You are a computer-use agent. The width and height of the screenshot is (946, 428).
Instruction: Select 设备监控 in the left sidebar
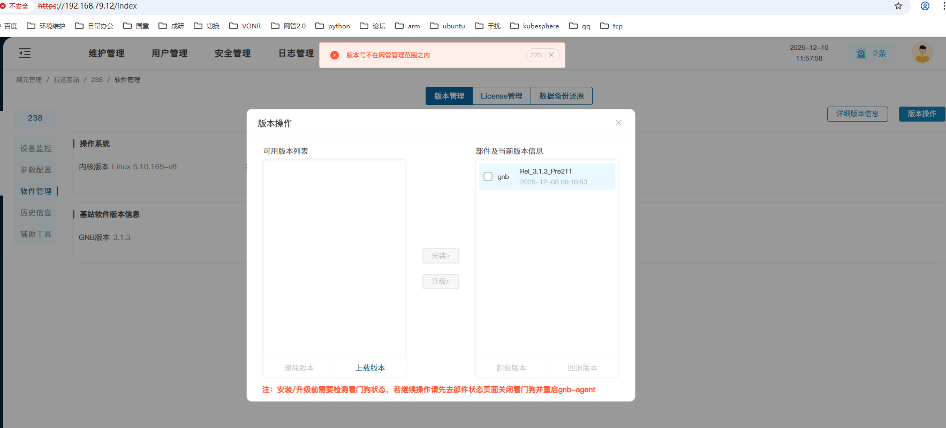tap(36, 148)
